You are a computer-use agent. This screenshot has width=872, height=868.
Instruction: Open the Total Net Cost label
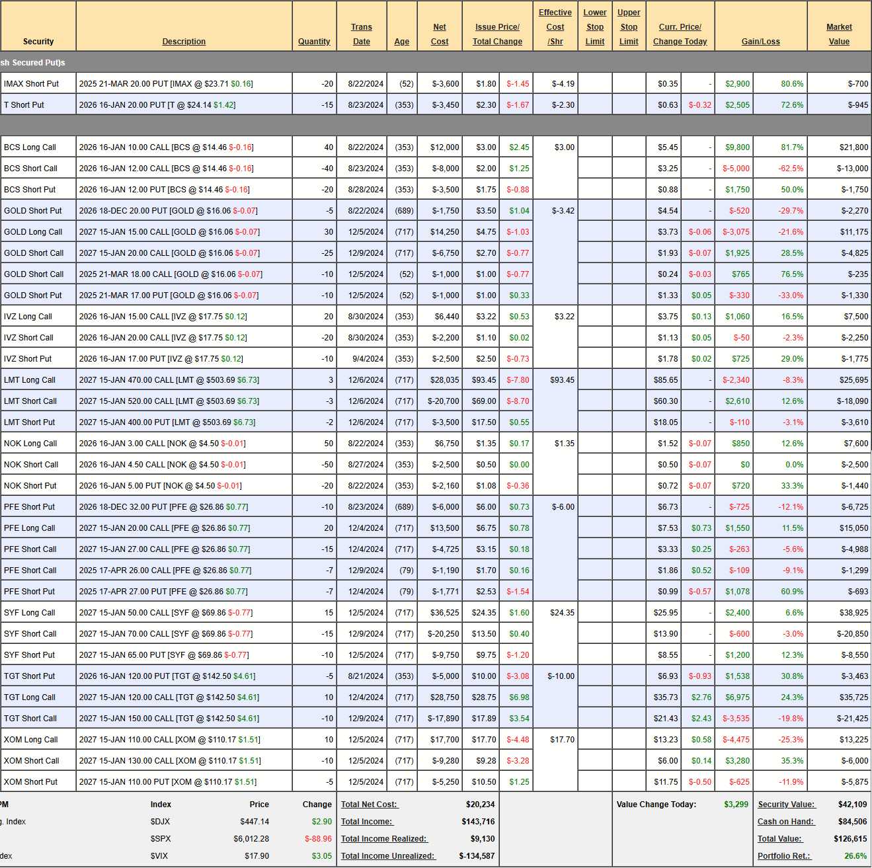click(370, 805)
